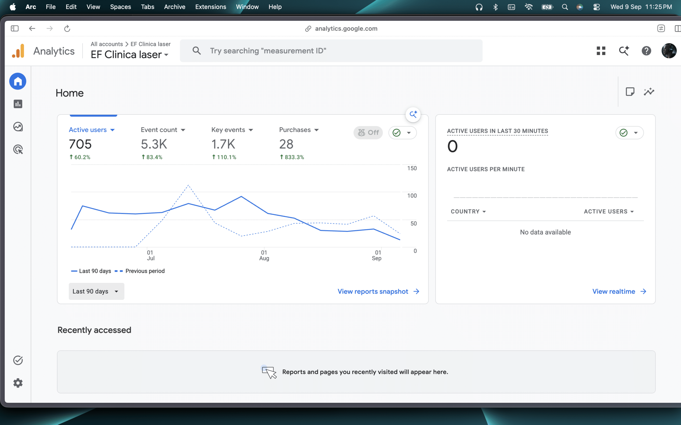This screenshot has height=425, width=681.
Task: Open the Setup Assistant checkmark icon
Action: (x=18, y=360)
